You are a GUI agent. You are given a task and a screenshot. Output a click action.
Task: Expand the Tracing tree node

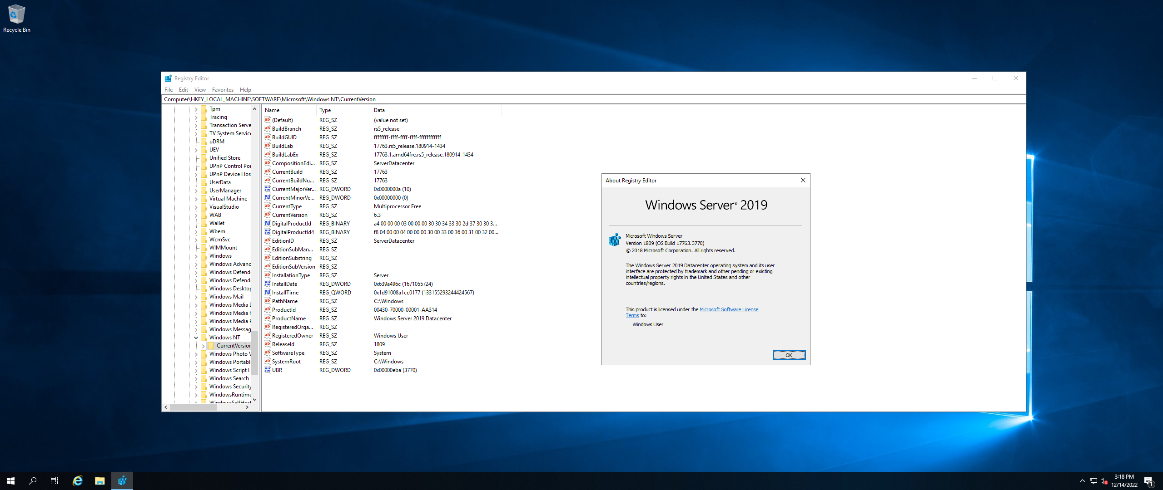pyautogui.click(x=196, y=117)
